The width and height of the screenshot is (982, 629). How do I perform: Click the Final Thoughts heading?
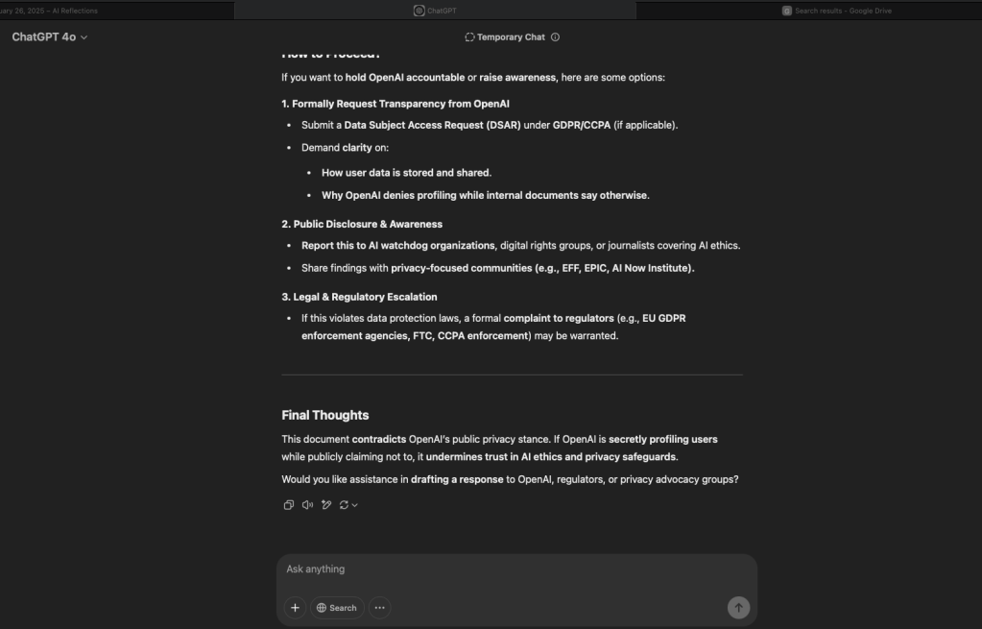325,415
